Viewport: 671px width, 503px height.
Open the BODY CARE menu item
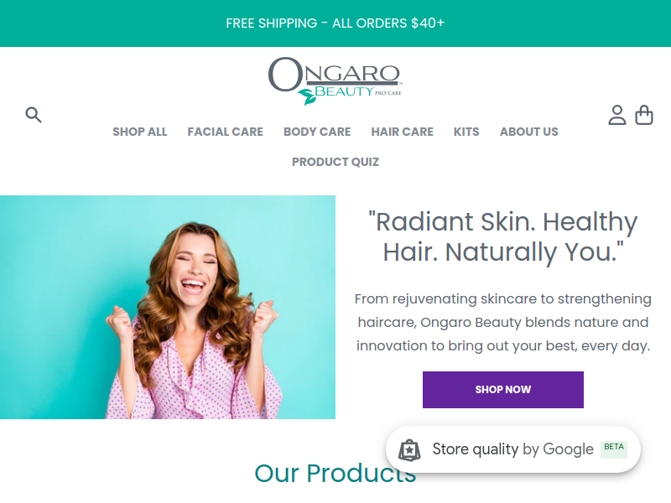[x=317, y=132]
